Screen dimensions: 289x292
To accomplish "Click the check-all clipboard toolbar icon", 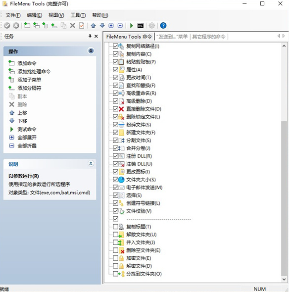I will 82,25.
